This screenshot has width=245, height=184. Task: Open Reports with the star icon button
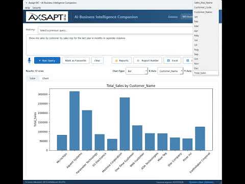coord(121,60)
